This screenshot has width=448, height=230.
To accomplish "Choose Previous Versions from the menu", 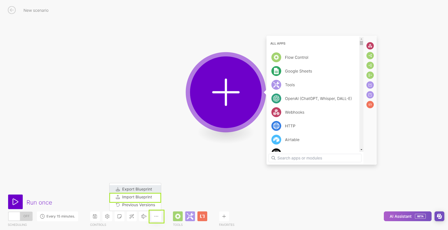I will click(x=135, y=205).
